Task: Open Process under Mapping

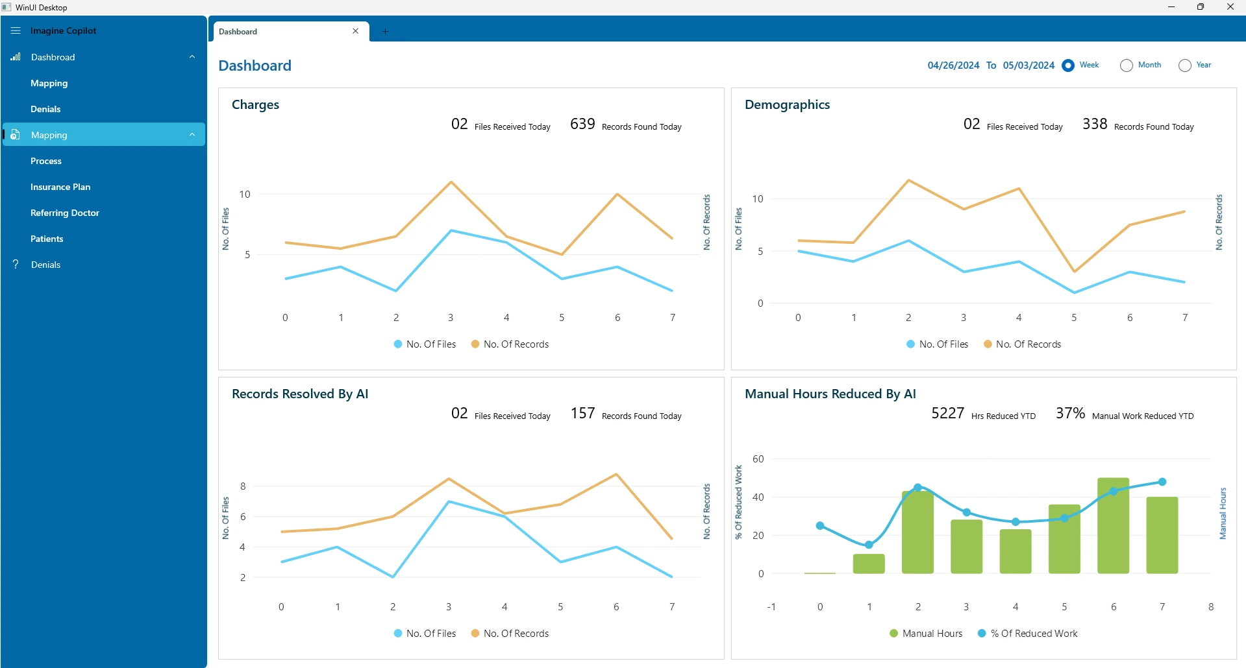Action: click(46, 161)
